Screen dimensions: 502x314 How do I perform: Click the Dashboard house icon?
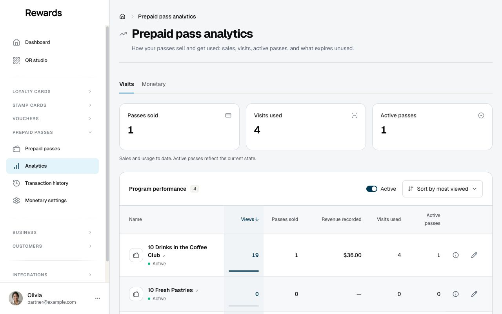[x=16, y=42]
